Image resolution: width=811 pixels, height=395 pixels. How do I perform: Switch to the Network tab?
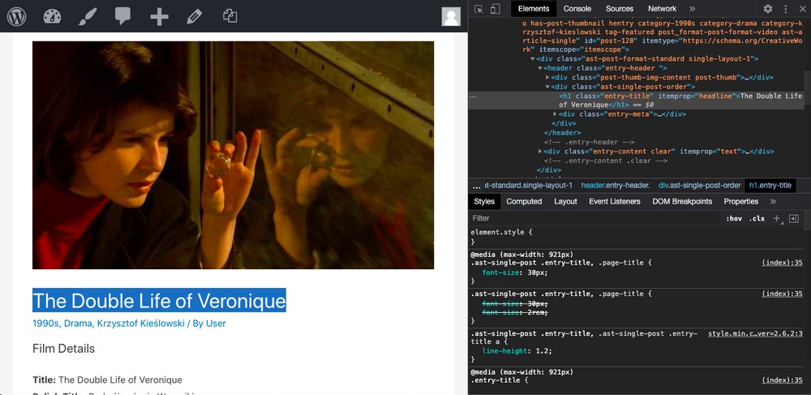[x=662, y=9]
